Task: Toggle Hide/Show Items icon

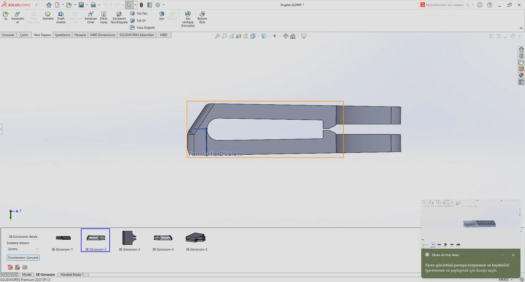Action: click(275, 36)
